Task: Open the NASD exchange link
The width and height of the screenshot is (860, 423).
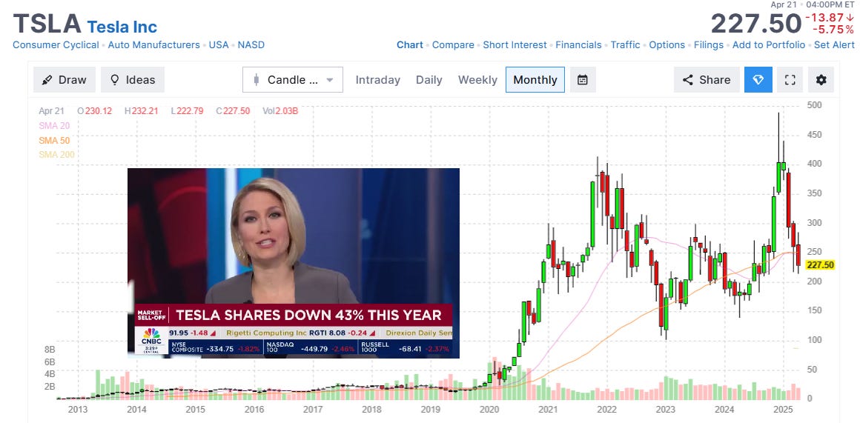Action: point(251,45)
